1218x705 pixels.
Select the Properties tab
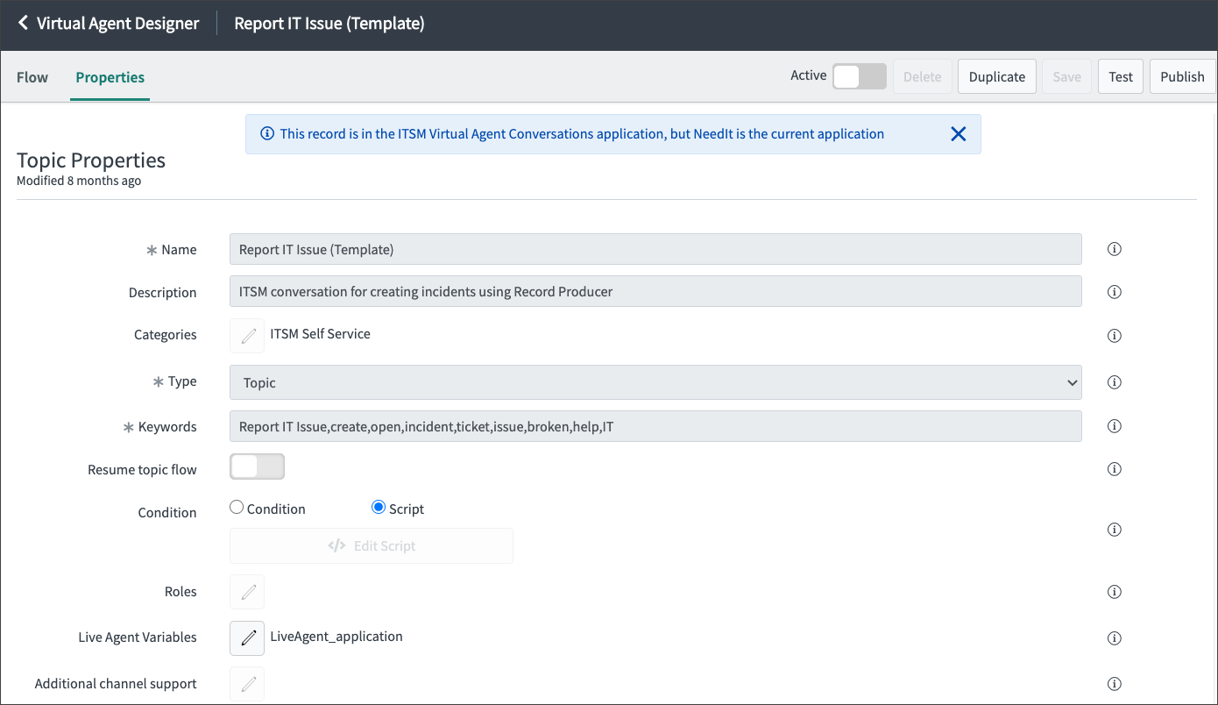pyautogui.click(x=110, y=77)
